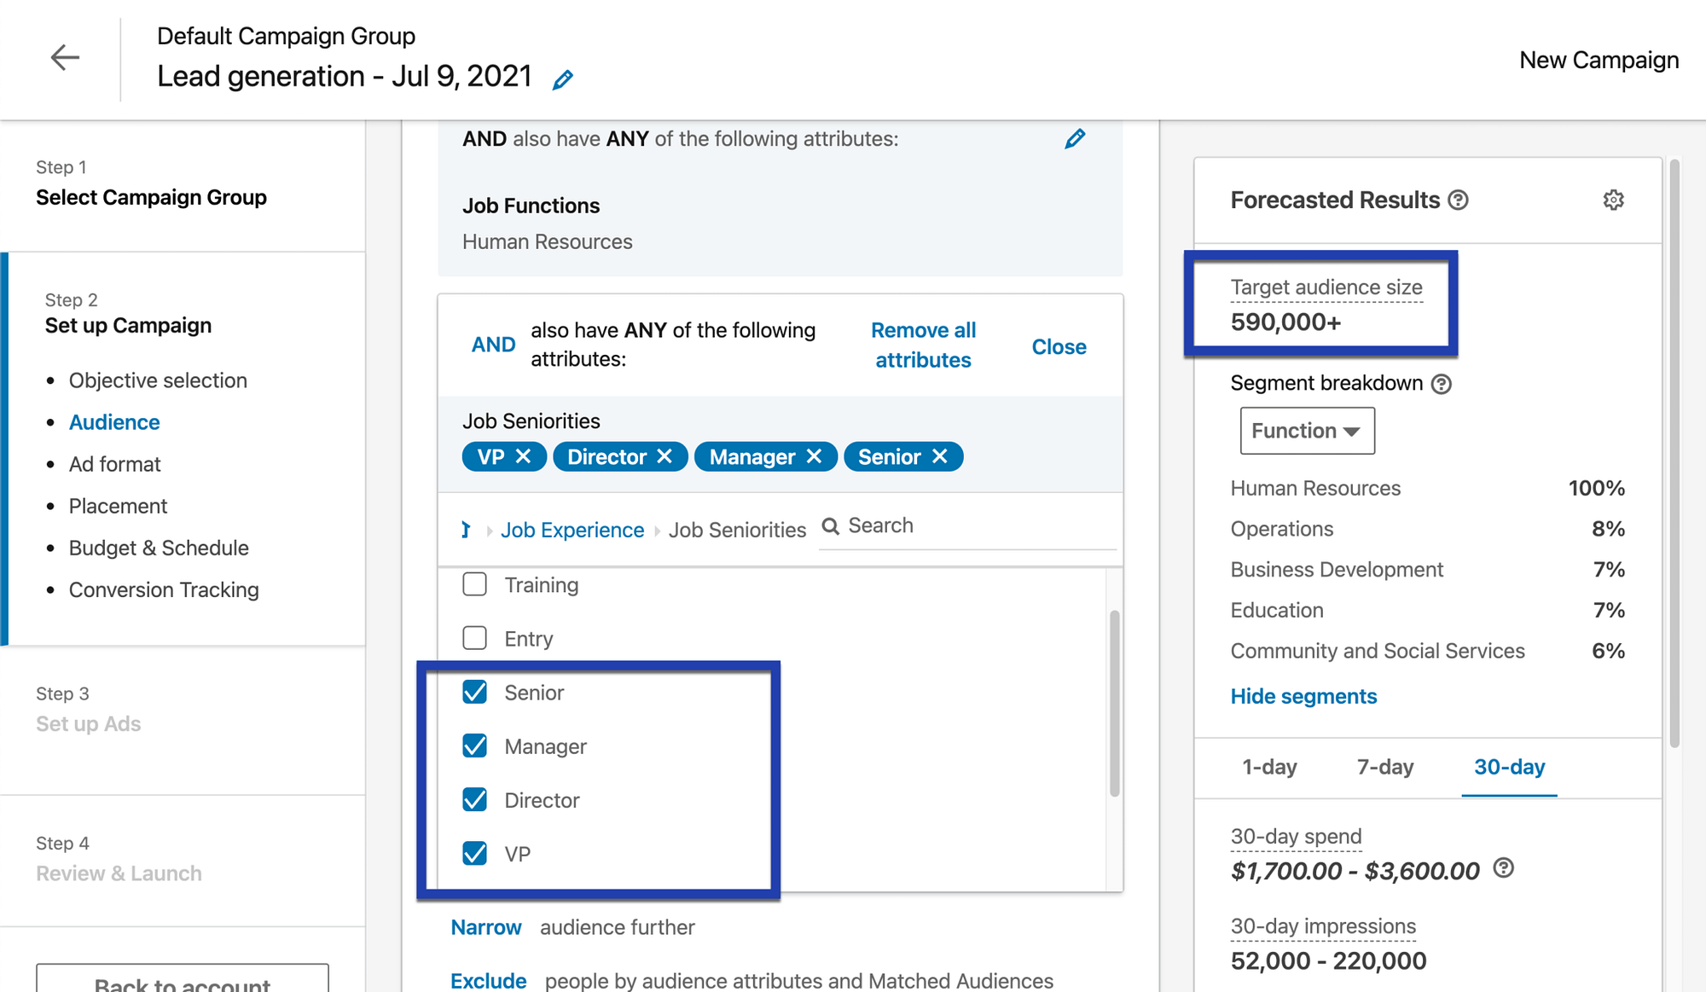Toggle the Manager job seniority checkbox

point(474,746)
